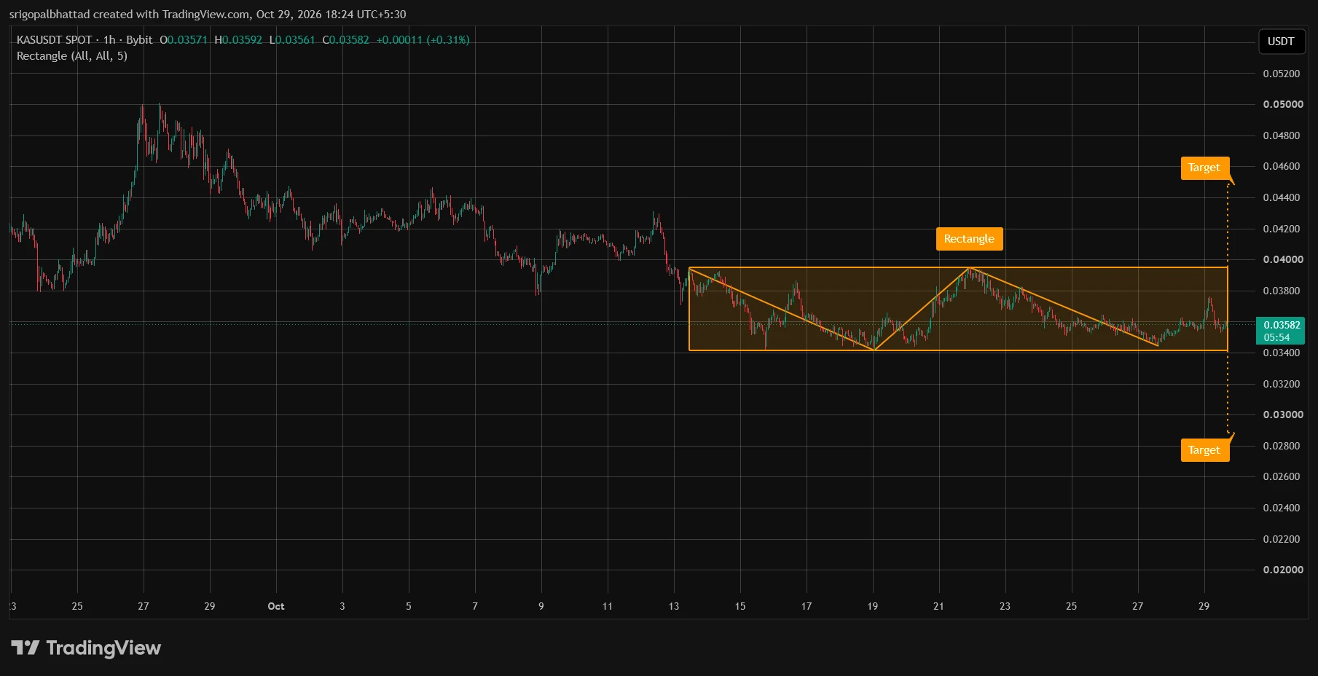Click the 0.03000 price axis label

point(1283,414)
